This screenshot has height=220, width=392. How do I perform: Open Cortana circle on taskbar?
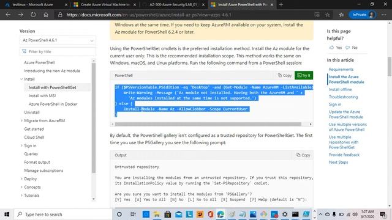tap(119, 215)
